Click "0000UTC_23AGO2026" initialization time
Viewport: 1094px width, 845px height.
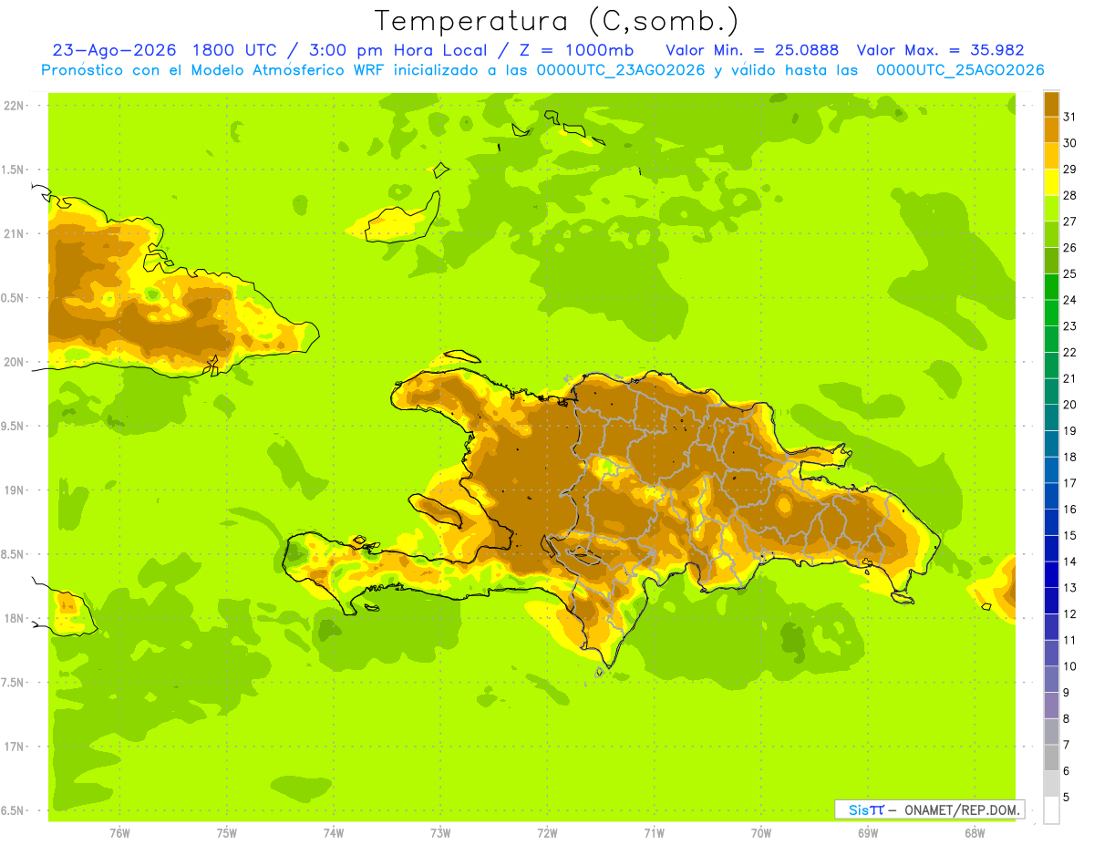coord(620,70)
